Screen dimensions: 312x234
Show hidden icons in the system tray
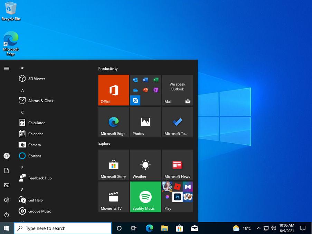[x=258, y=228]
